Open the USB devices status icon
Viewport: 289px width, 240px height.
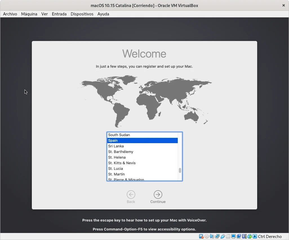pyautogui.click(x=223, y=236)
